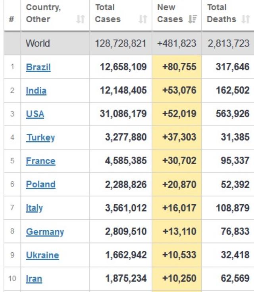The image size is (254, 292).
Task: Open the Poland country link
Action: click(x=40, y=184)
